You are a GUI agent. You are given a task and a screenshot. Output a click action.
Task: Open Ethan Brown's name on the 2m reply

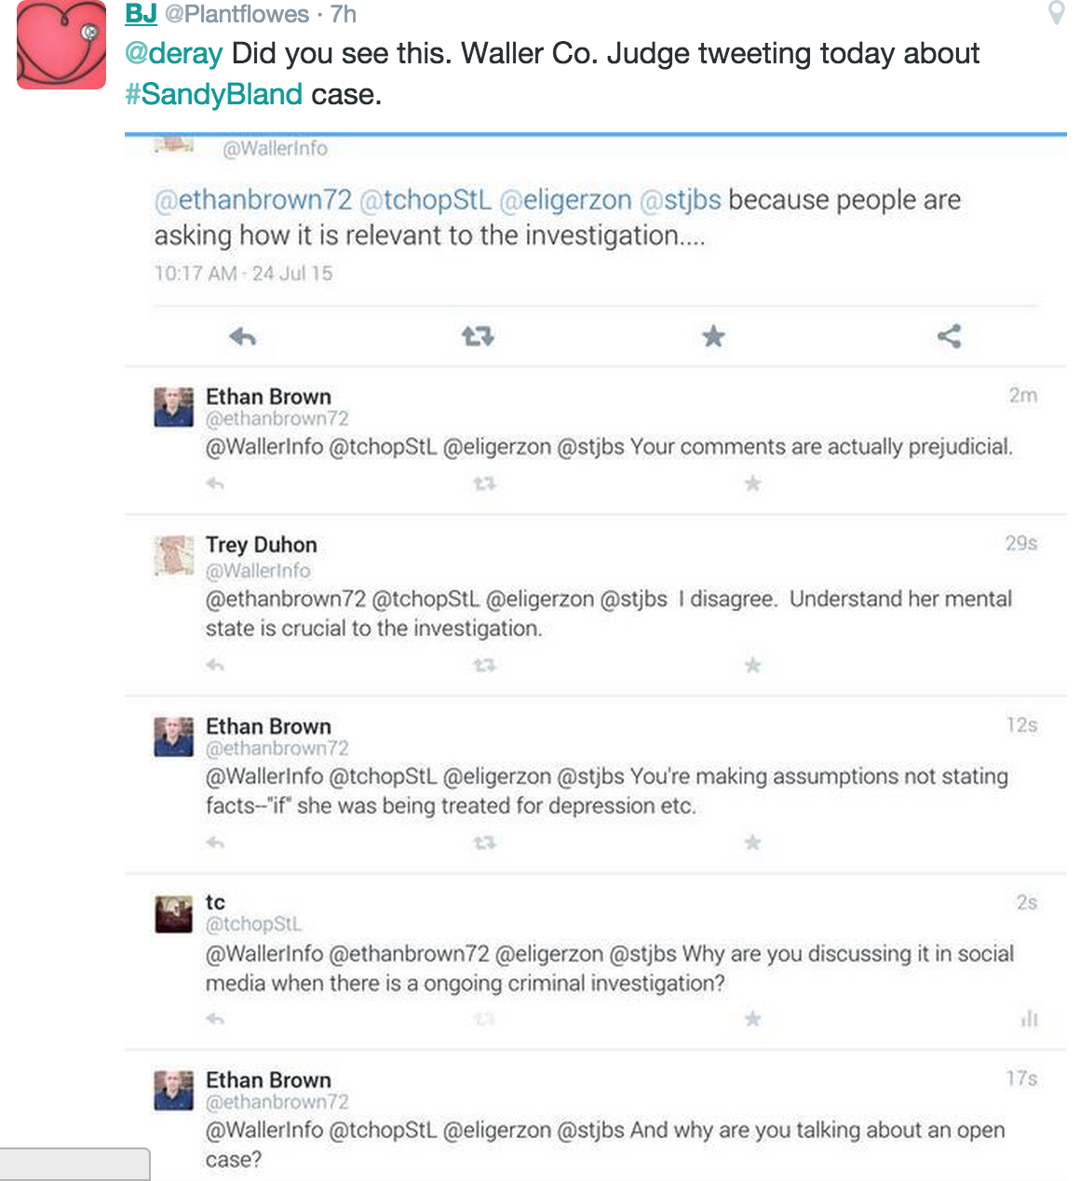tap(268, 397)
